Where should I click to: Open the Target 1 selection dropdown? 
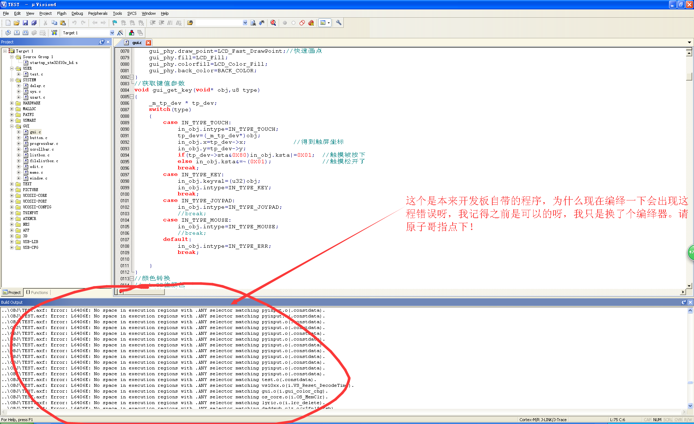point(112,33)
